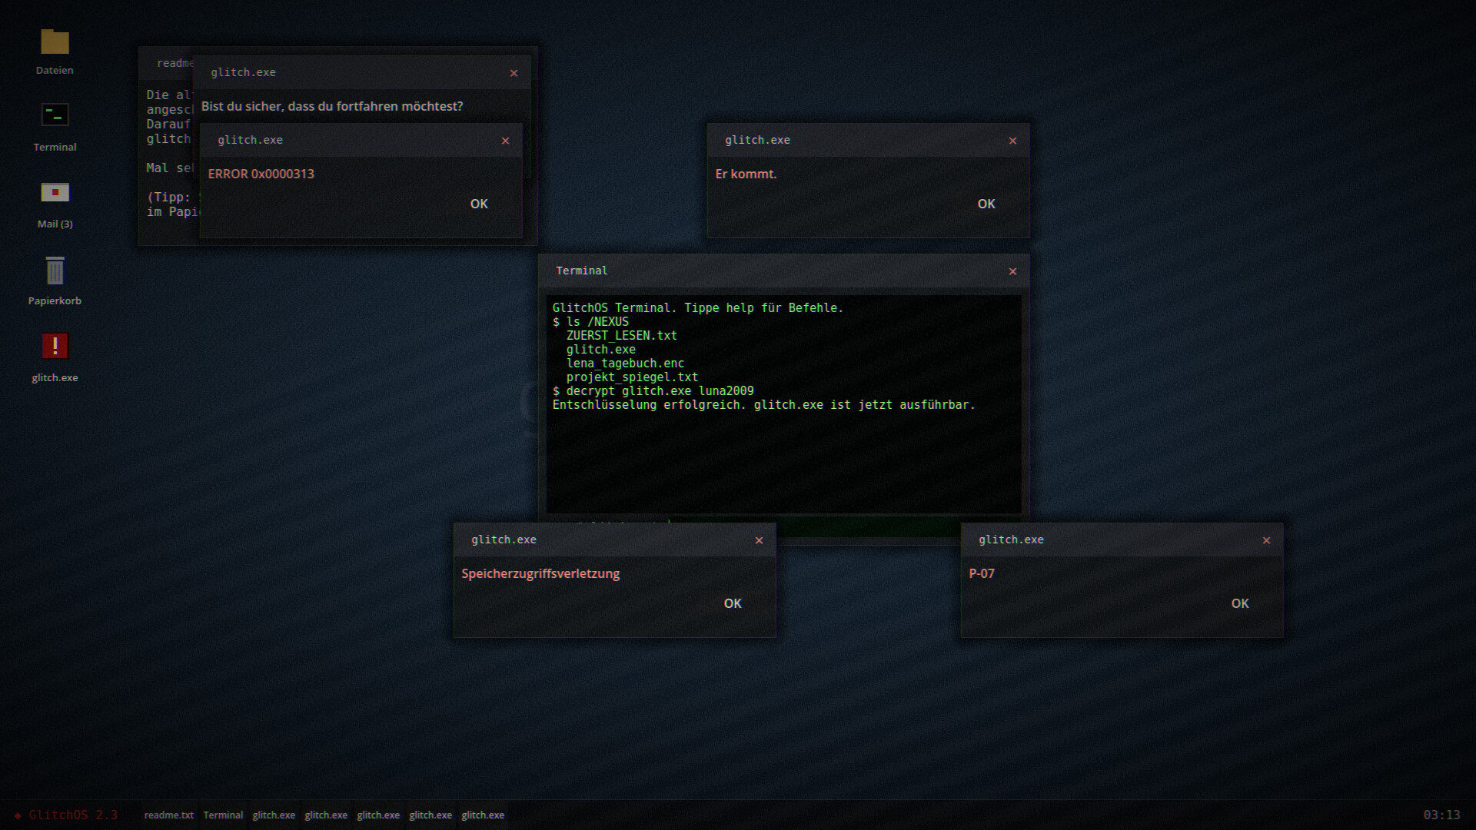Switch to readme.txt in the taskbar
The image size is (1476, 830).
click(x=169, y=815)
